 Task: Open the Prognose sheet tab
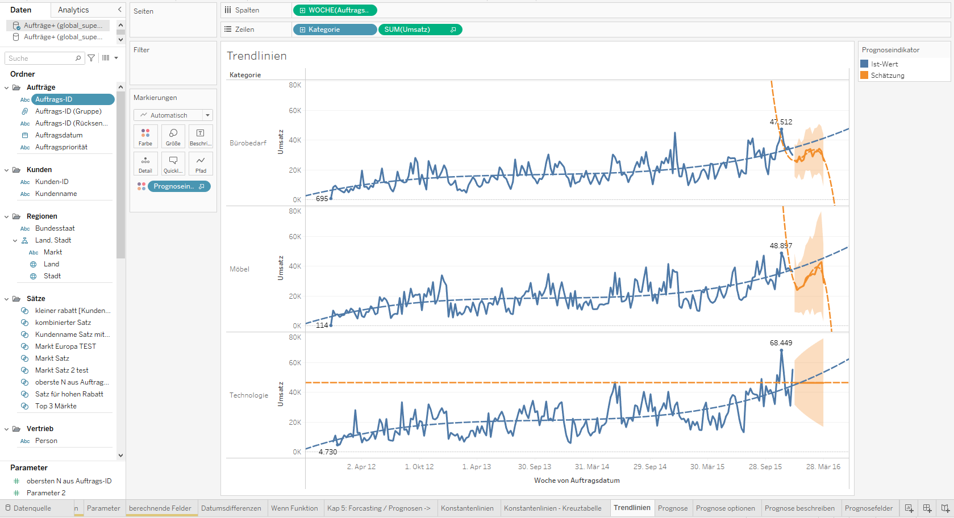(x=673, y=508)
